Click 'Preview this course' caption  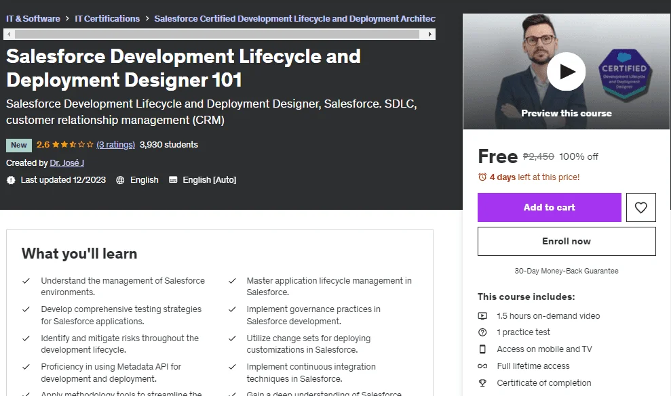566,113
